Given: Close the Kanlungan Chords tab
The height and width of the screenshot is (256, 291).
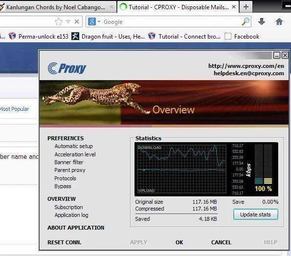Looking at the screenshot, I should click(112, 7).
